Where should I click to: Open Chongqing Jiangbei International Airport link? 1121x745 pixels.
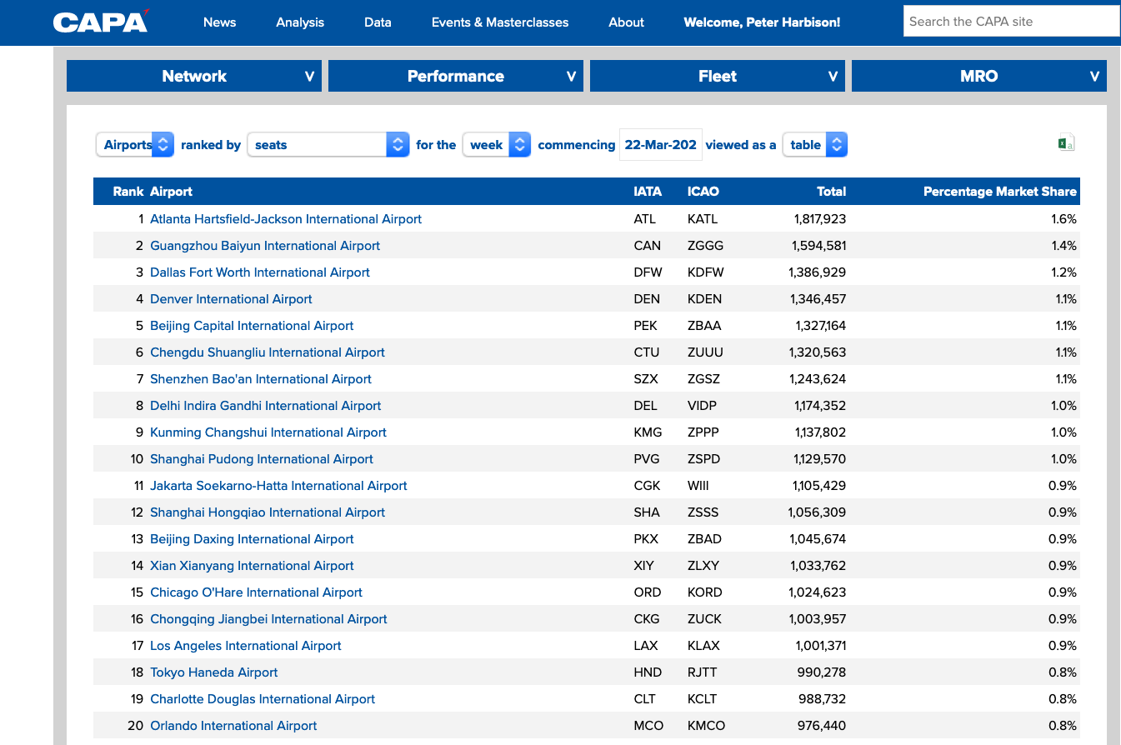pos(268,619)
